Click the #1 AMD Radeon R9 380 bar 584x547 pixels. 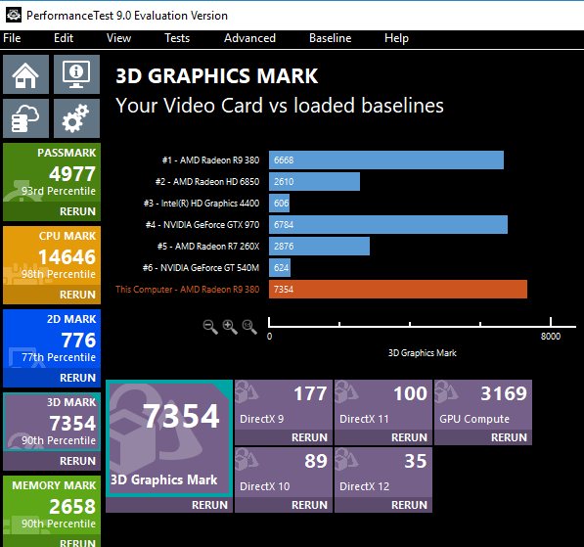click(x=386, y=160)
